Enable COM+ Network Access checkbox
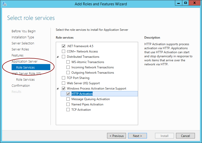Image resolution: width=202 pixels, height=143 pixels. click(x=64, y=51)
